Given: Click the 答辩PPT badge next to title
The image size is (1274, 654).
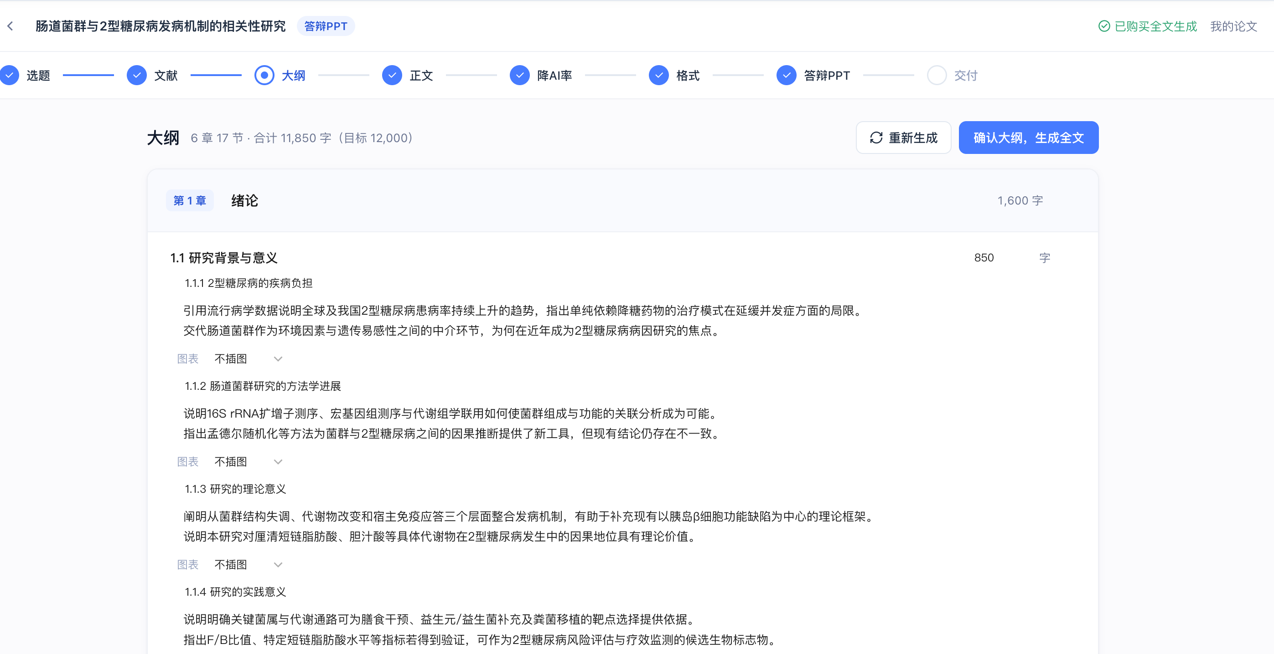Looking at the screenshot, I should pyautogui.click(x=326, y=26).
